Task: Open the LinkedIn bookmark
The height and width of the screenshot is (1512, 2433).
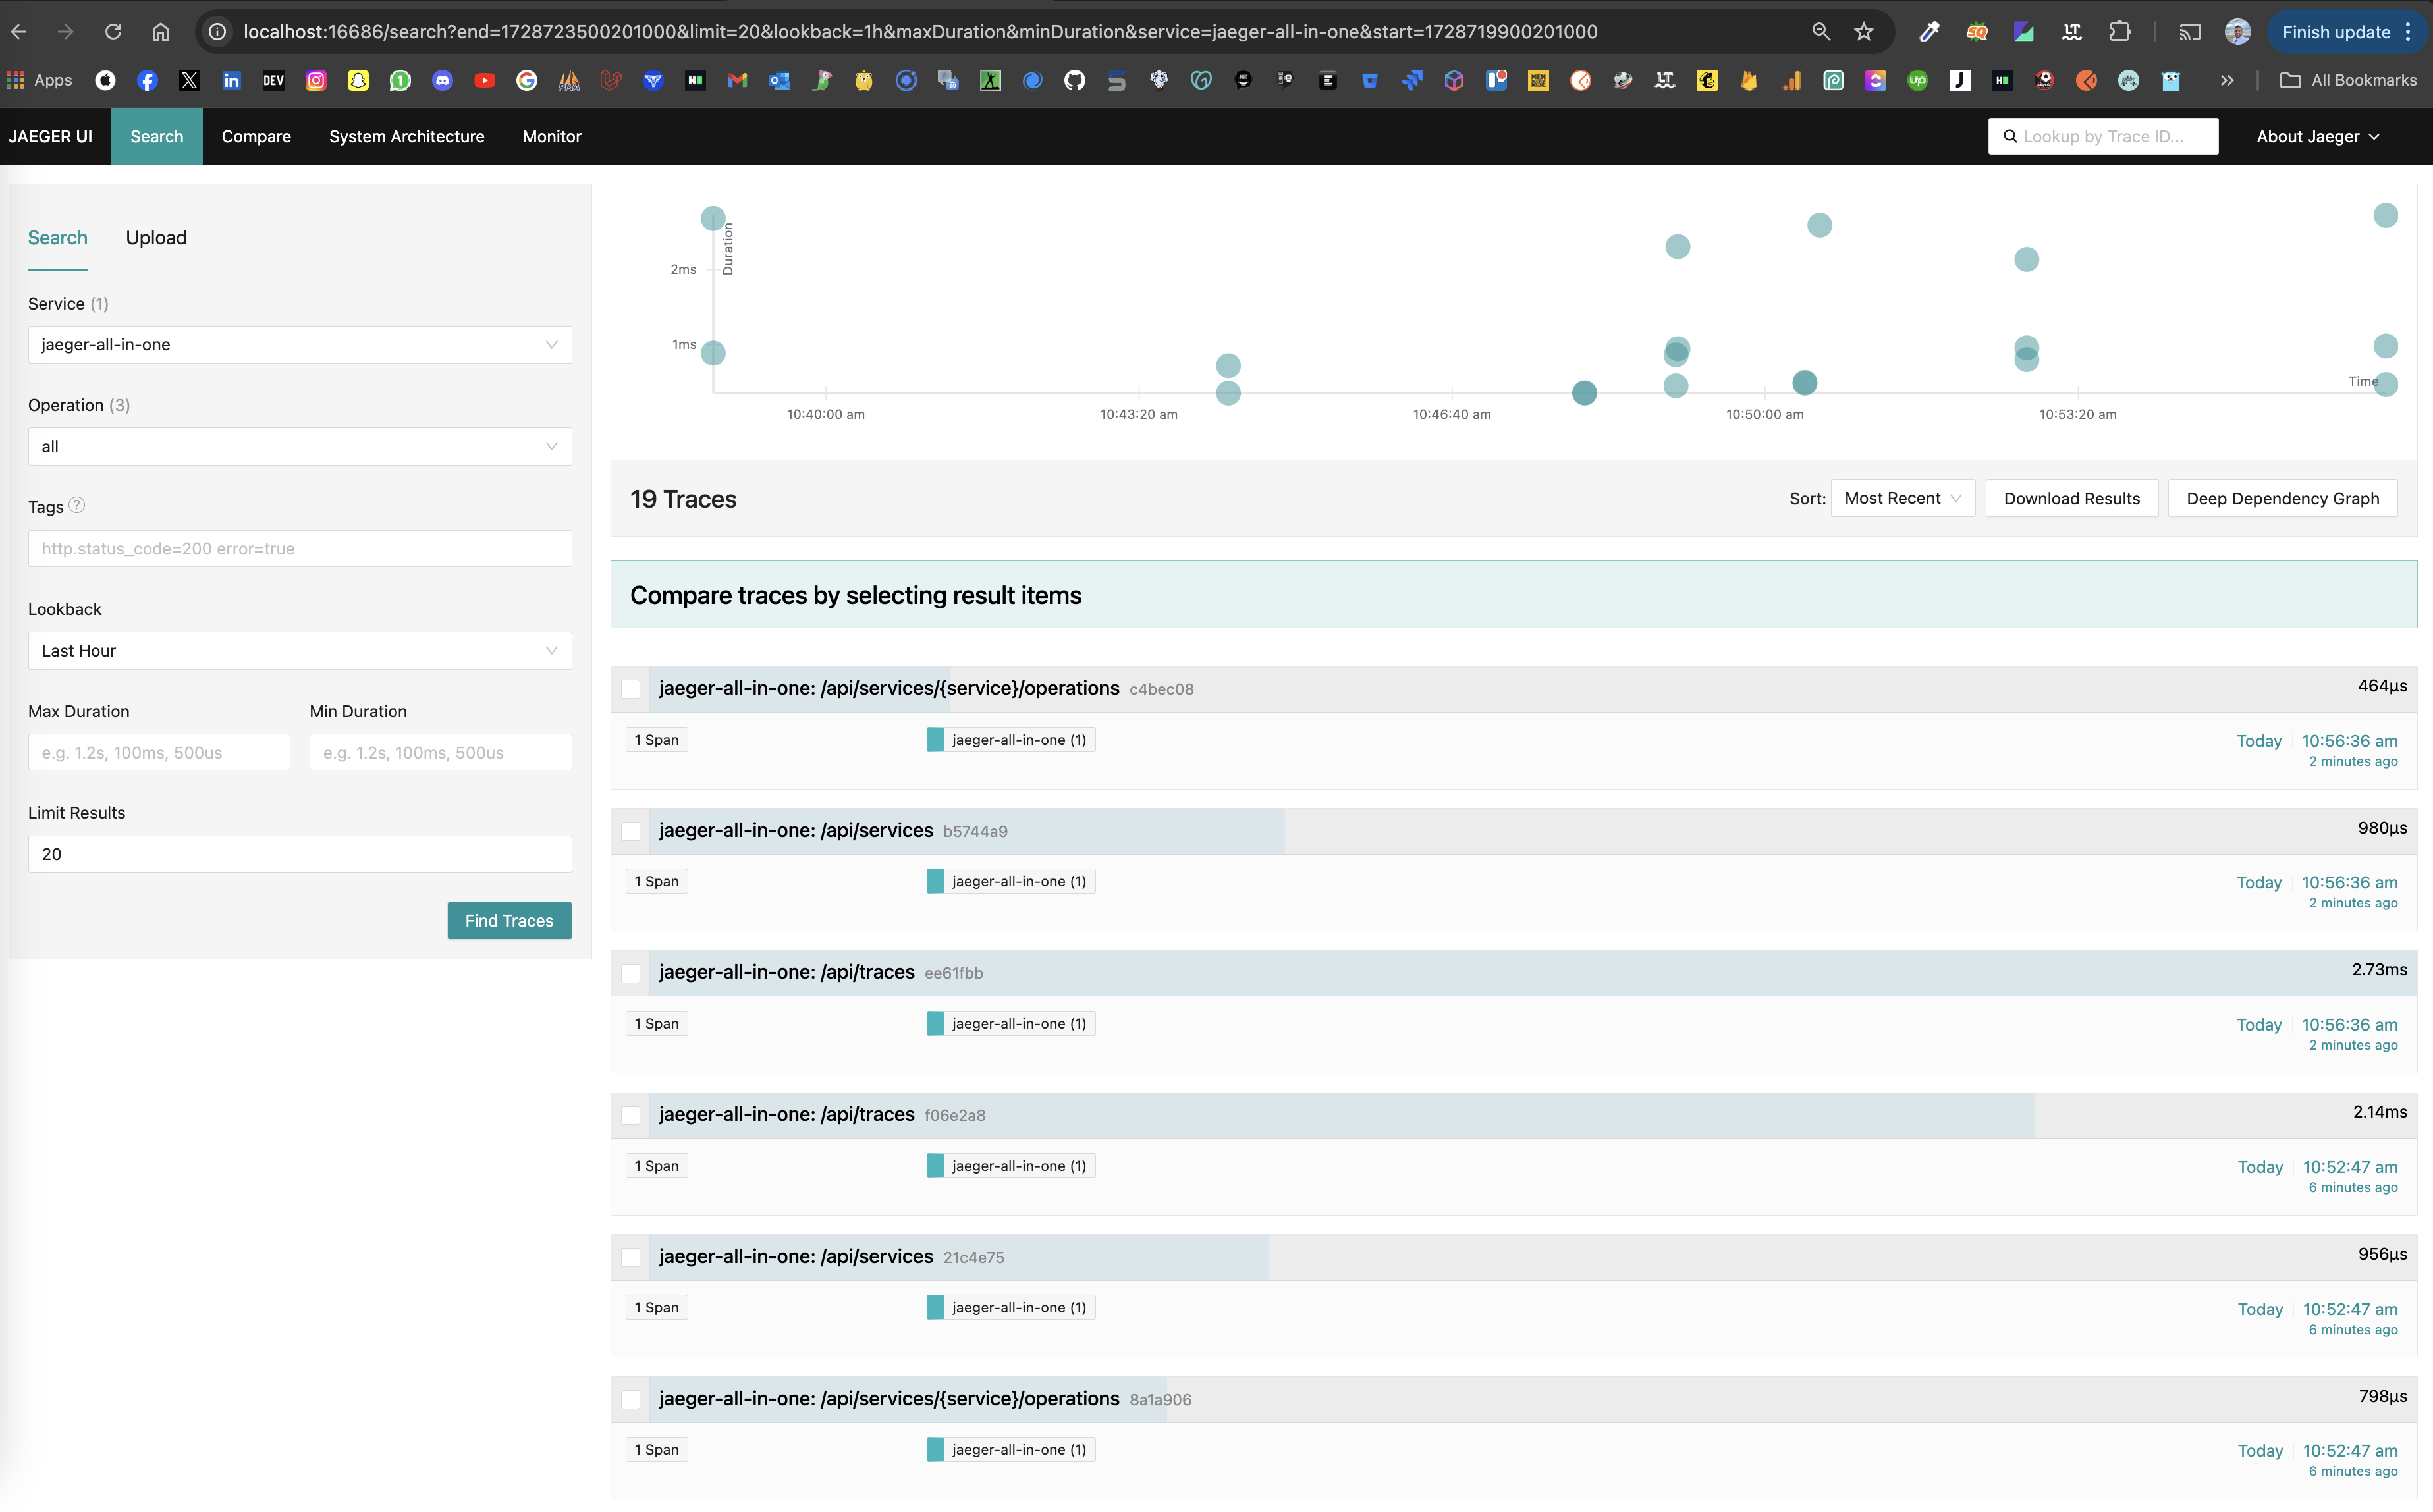Action: click(231, 80)
